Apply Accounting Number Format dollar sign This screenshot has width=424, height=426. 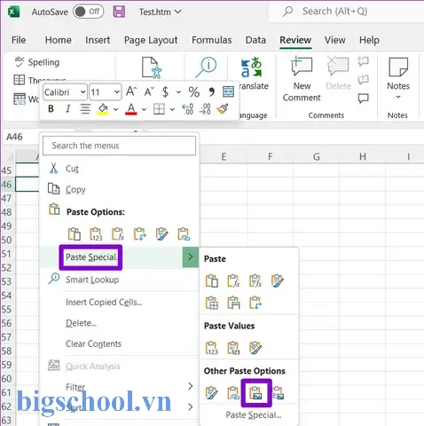point(165,92)
